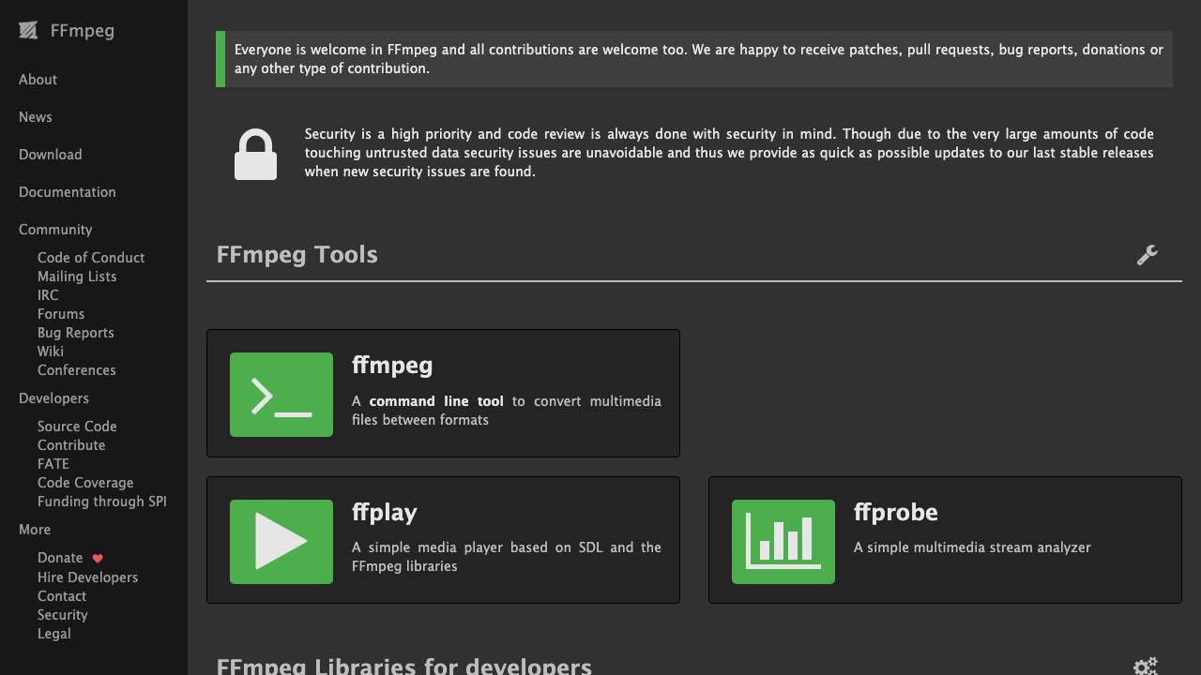Visit the Forums link
The image size is (1201, 675).
pos(61,314)
